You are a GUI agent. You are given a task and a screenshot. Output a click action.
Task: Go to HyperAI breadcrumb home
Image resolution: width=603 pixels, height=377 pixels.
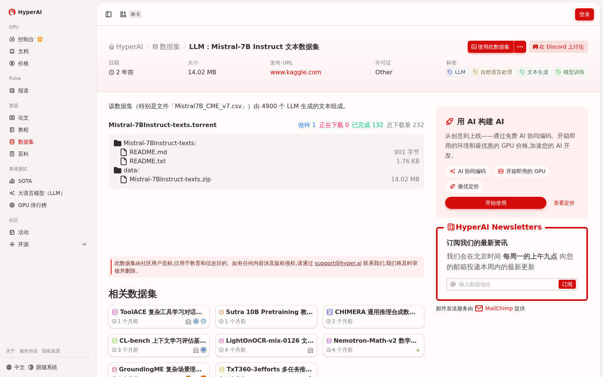(x=126, y=47)
